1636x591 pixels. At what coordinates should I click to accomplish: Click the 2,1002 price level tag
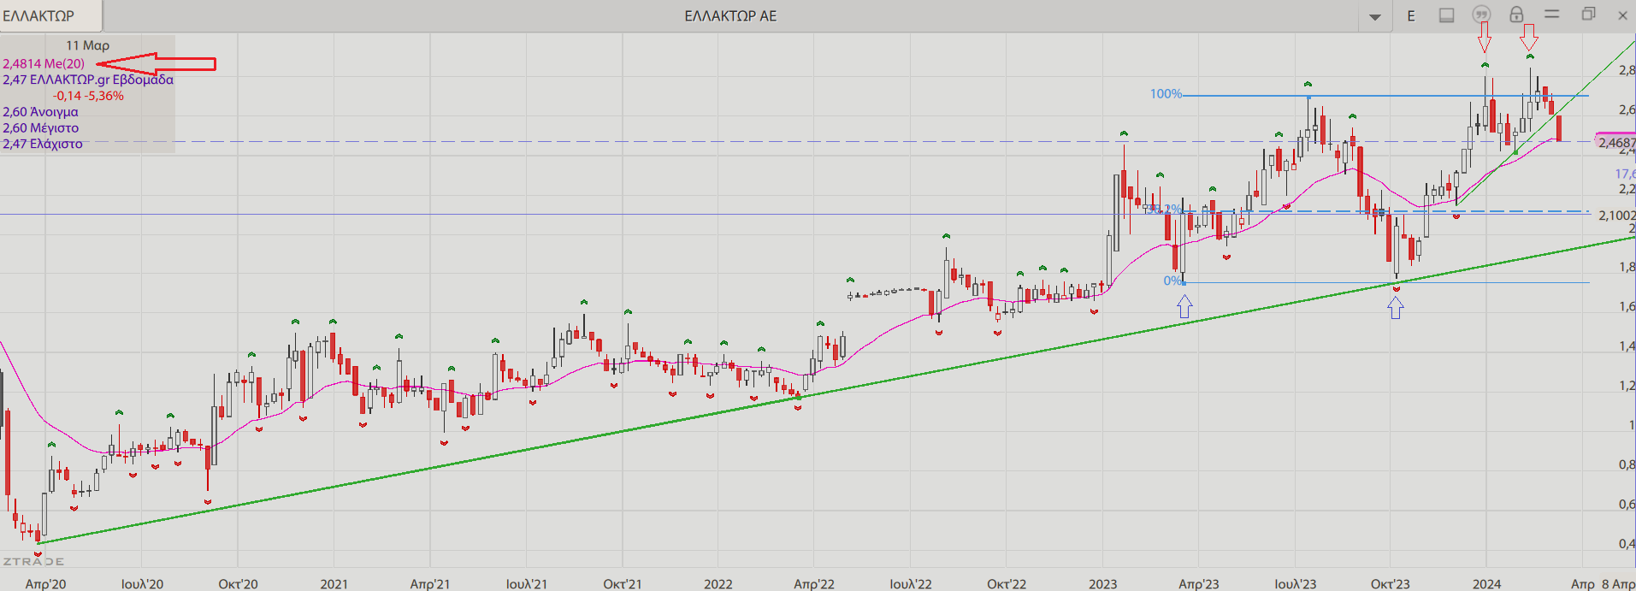tap(1615, 216)
